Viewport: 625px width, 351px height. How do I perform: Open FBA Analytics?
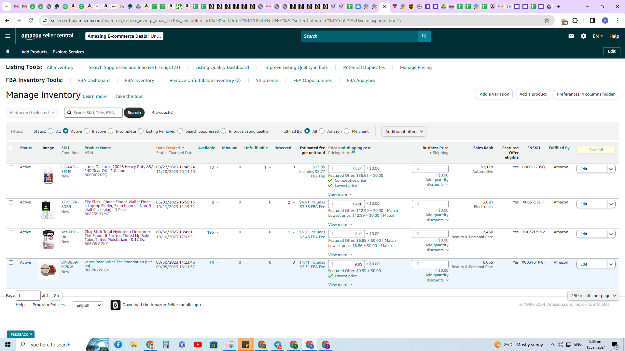pos(361,81)
